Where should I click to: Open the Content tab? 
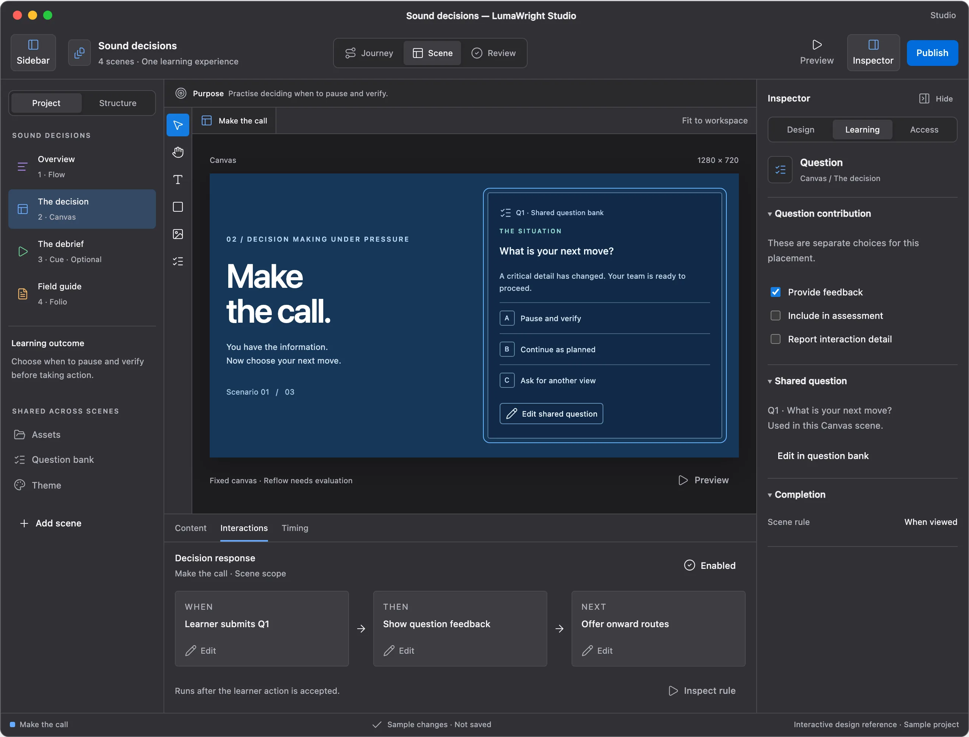pyautogui.click(x=190, y=528)
